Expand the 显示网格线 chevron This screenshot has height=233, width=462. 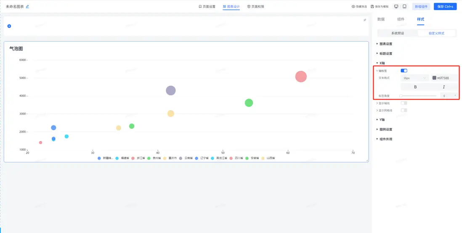click(377, 110)
